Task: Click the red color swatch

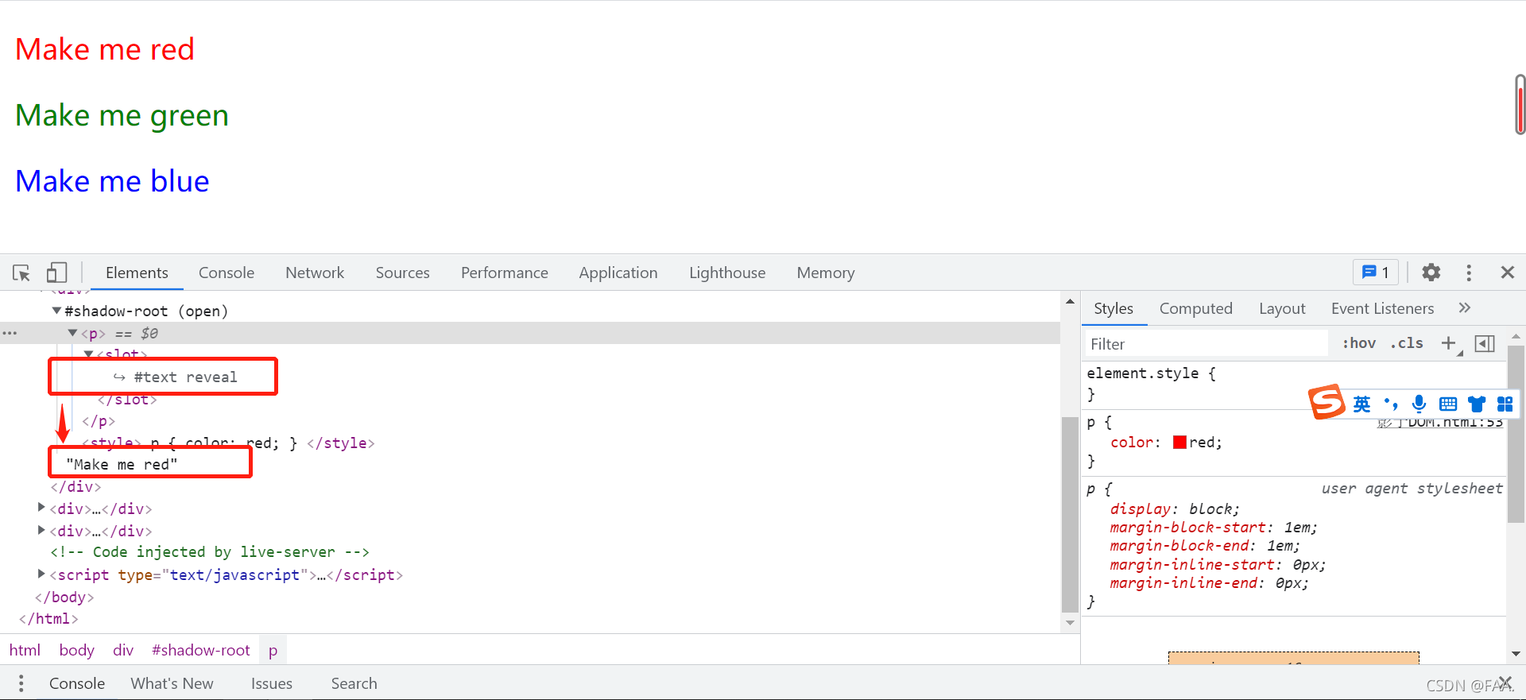Action: 1179,443
